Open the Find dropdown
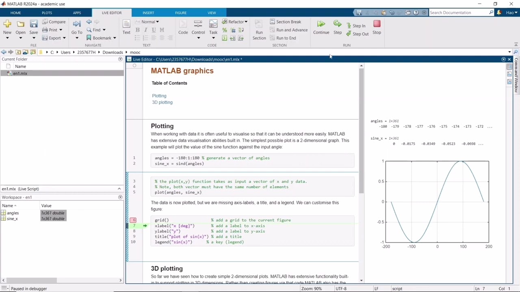The width and height of the screenshot is (520, 292). 96,30
